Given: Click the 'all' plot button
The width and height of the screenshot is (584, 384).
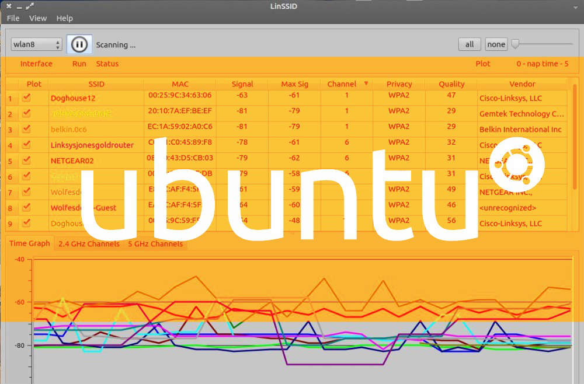Looking at the screenshot, I should [470, 44].
